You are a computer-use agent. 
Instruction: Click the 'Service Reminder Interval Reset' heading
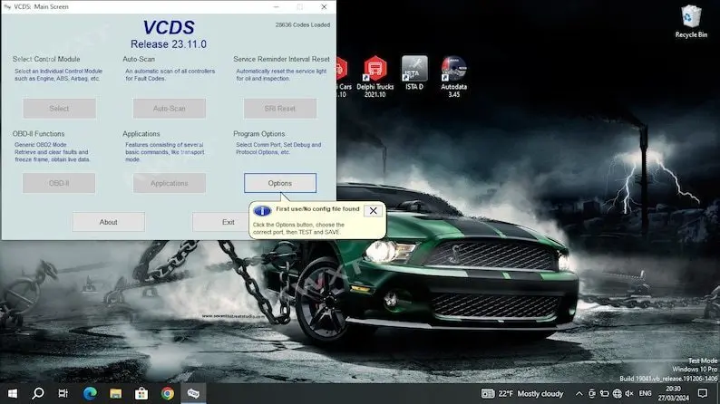[281, 59]
